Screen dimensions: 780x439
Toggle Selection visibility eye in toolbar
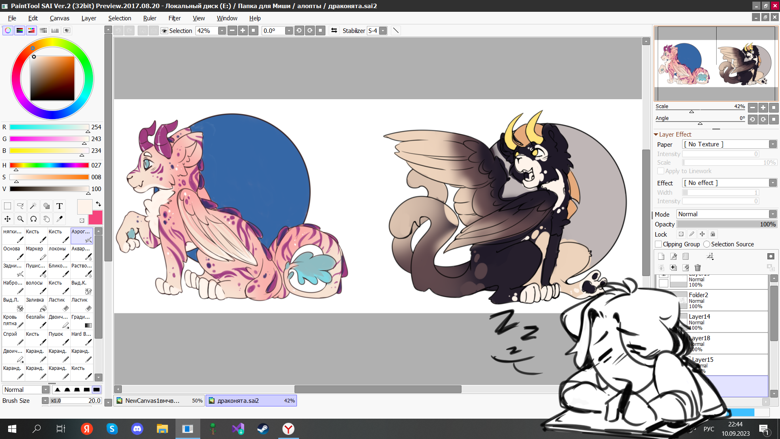click(165, 31)
